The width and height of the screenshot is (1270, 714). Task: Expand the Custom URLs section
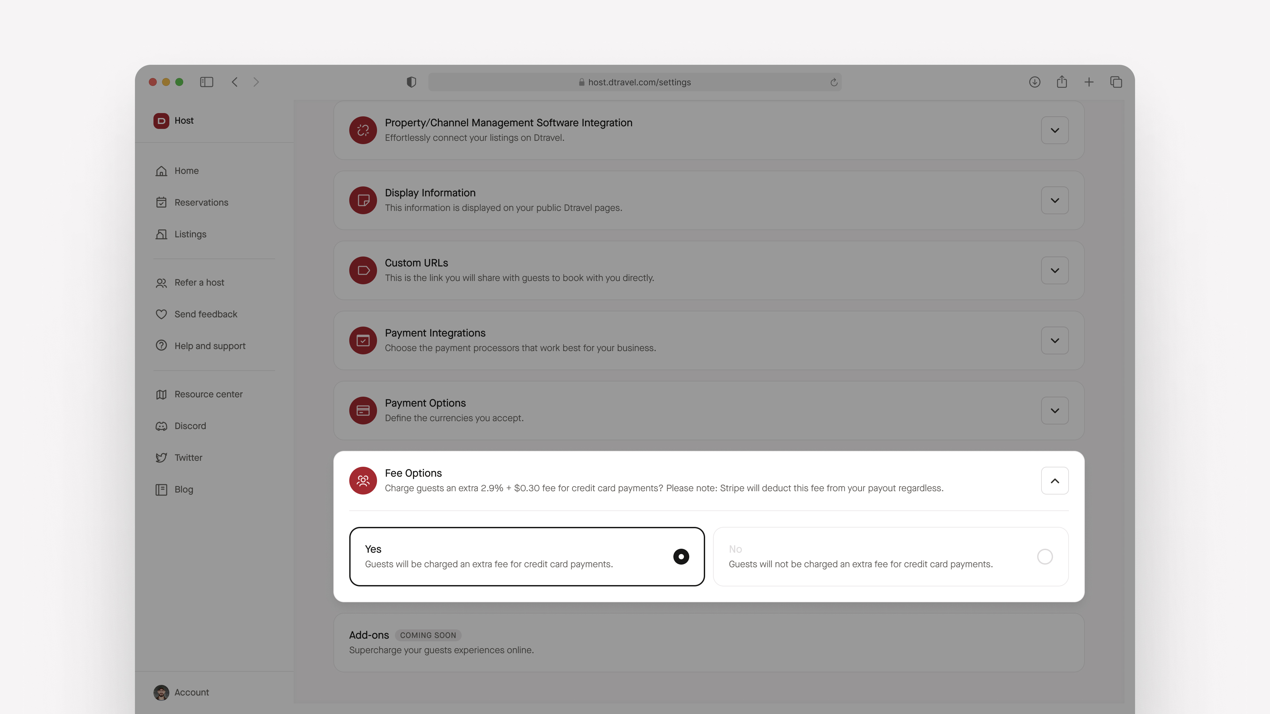[x=1055, y=270]
